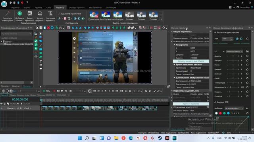254x142 pixels.
Task: Click the chart tool in left sidebar
Action: coord(36,34)
